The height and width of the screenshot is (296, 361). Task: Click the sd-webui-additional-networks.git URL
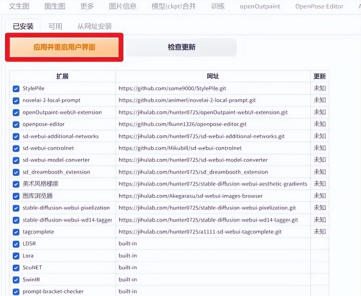click(201, 136)
